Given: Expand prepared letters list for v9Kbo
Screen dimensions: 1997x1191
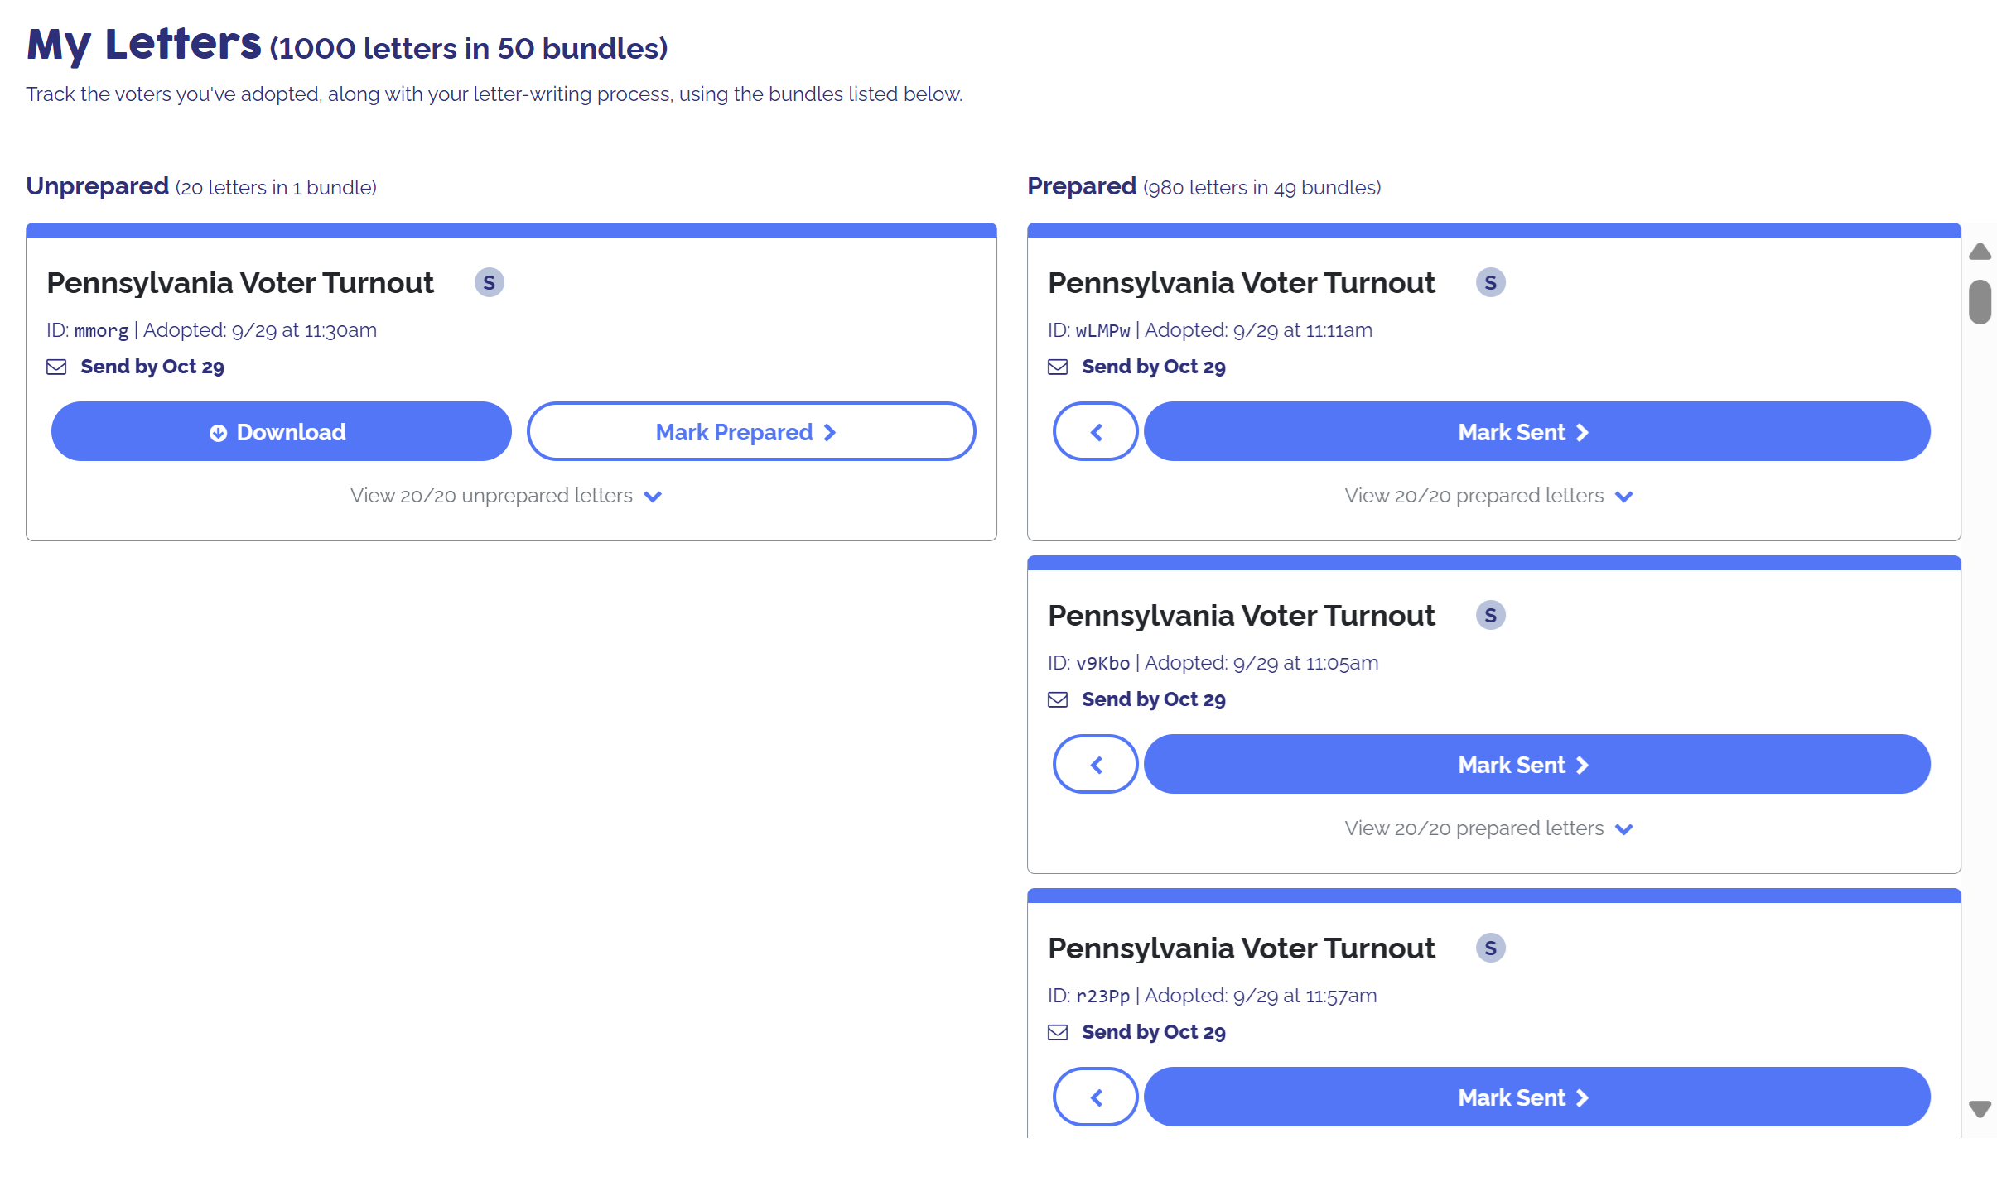Looking at the screenshot, I should [x=1488, y=829].
